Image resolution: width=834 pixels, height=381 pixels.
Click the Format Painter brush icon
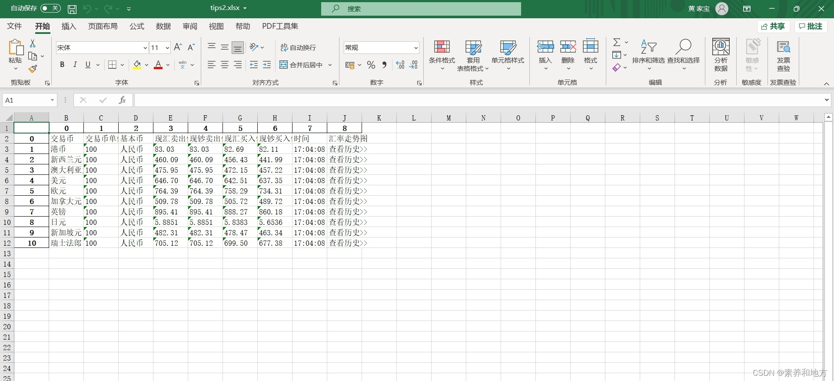[33, 69]
